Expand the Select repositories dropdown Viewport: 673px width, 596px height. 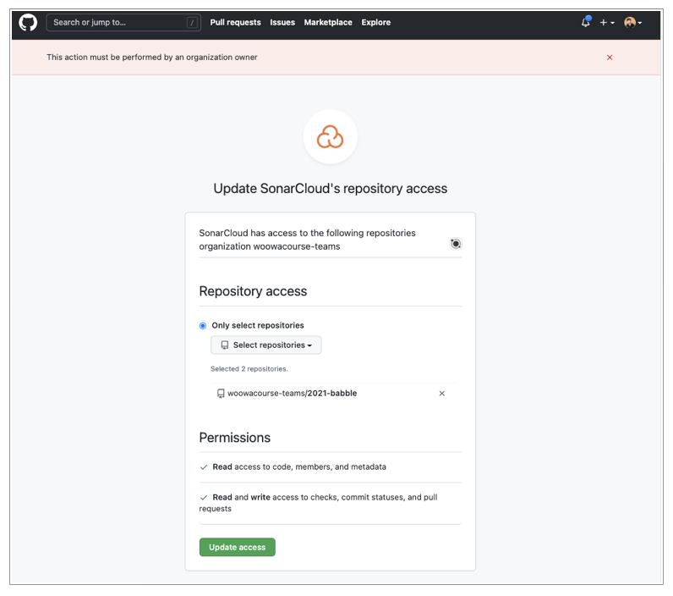265,345
